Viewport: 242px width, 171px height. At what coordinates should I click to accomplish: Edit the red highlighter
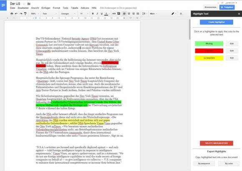pos(232,51)
